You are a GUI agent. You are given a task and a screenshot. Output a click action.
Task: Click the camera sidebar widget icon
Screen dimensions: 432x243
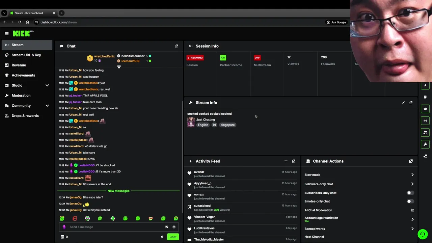(425, 132)
